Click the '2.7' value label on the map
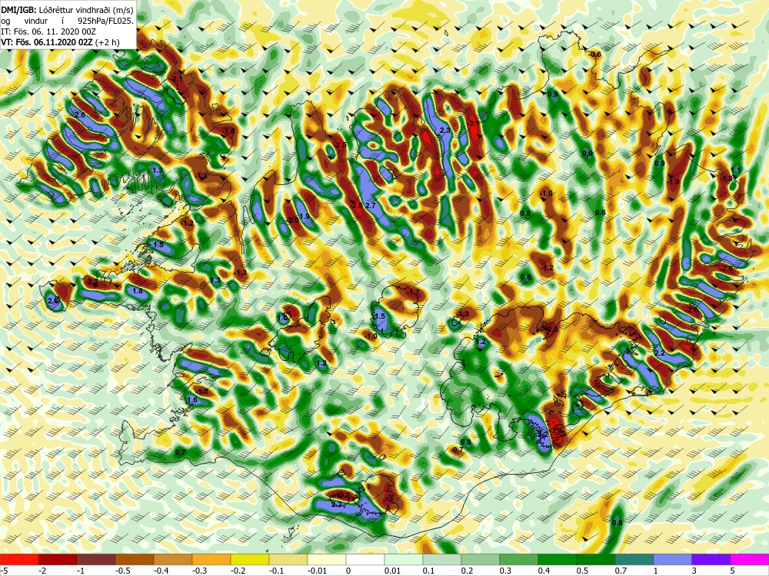 [x=371, y=206]
